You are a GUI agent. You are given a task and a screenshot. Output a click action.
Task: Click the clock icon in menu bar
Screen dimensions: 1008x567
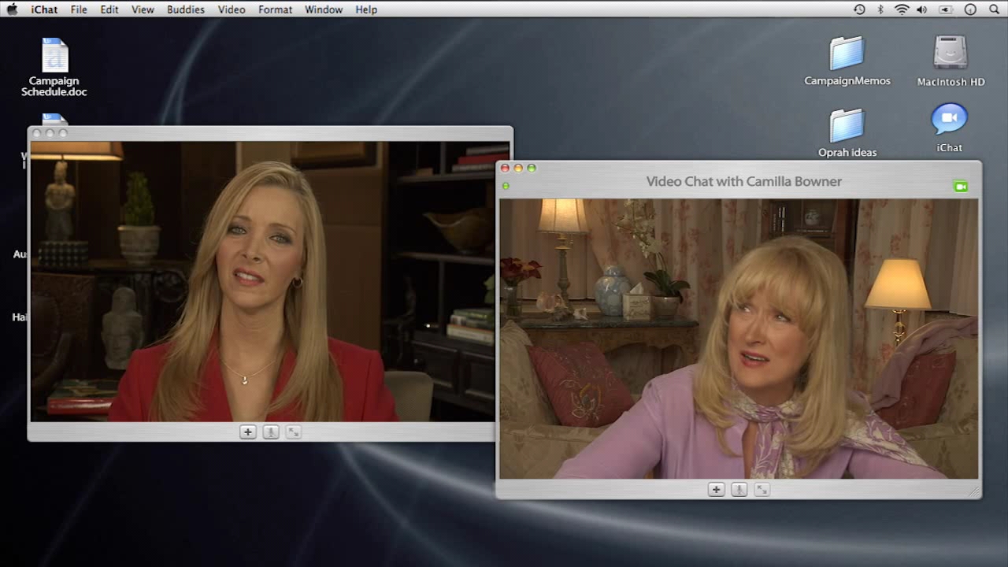[x=970, y=9]
